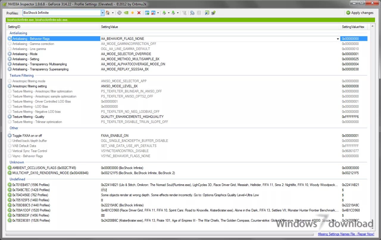The width and height of the screenshot is (381, 240).
Task: Click gear icon of Toggle FXAA on or off
Action: click(10, 135)
